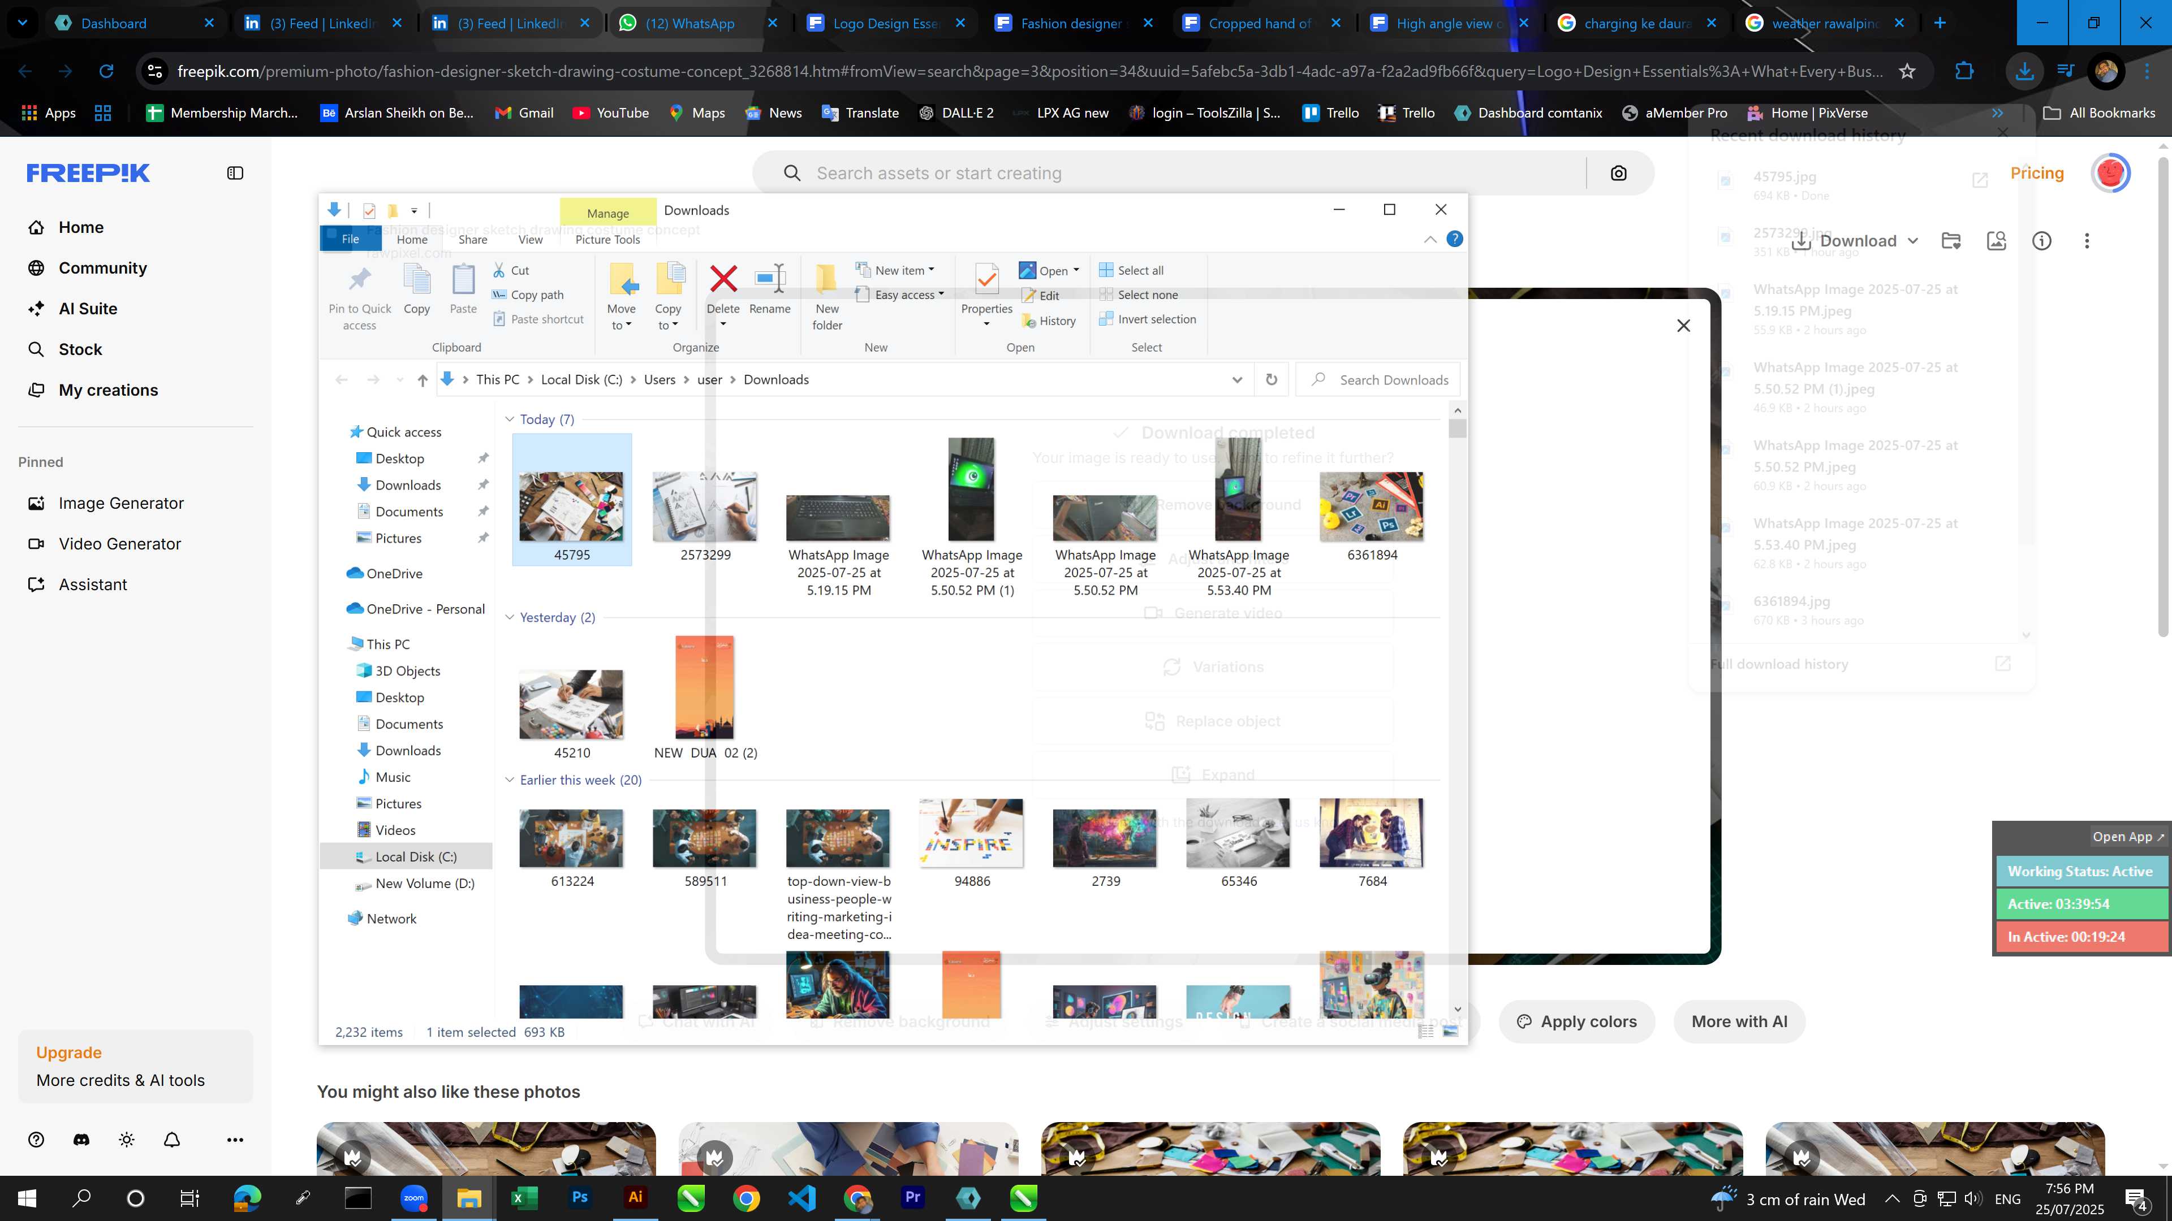Switch to the Share ribbon tab
Image resolution: width=2172 pixels, height=1221 pixels.
[x=472, y=239]
